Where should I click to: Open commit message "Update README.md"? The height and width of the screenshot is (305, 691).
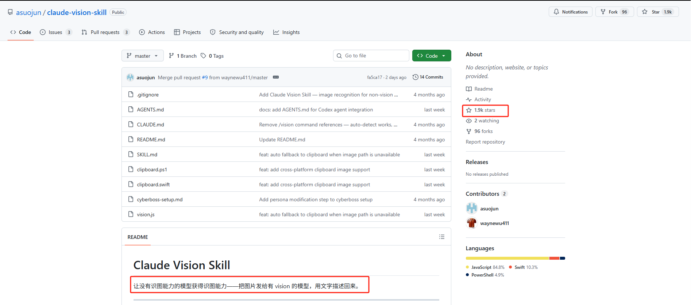click(282, 140)
